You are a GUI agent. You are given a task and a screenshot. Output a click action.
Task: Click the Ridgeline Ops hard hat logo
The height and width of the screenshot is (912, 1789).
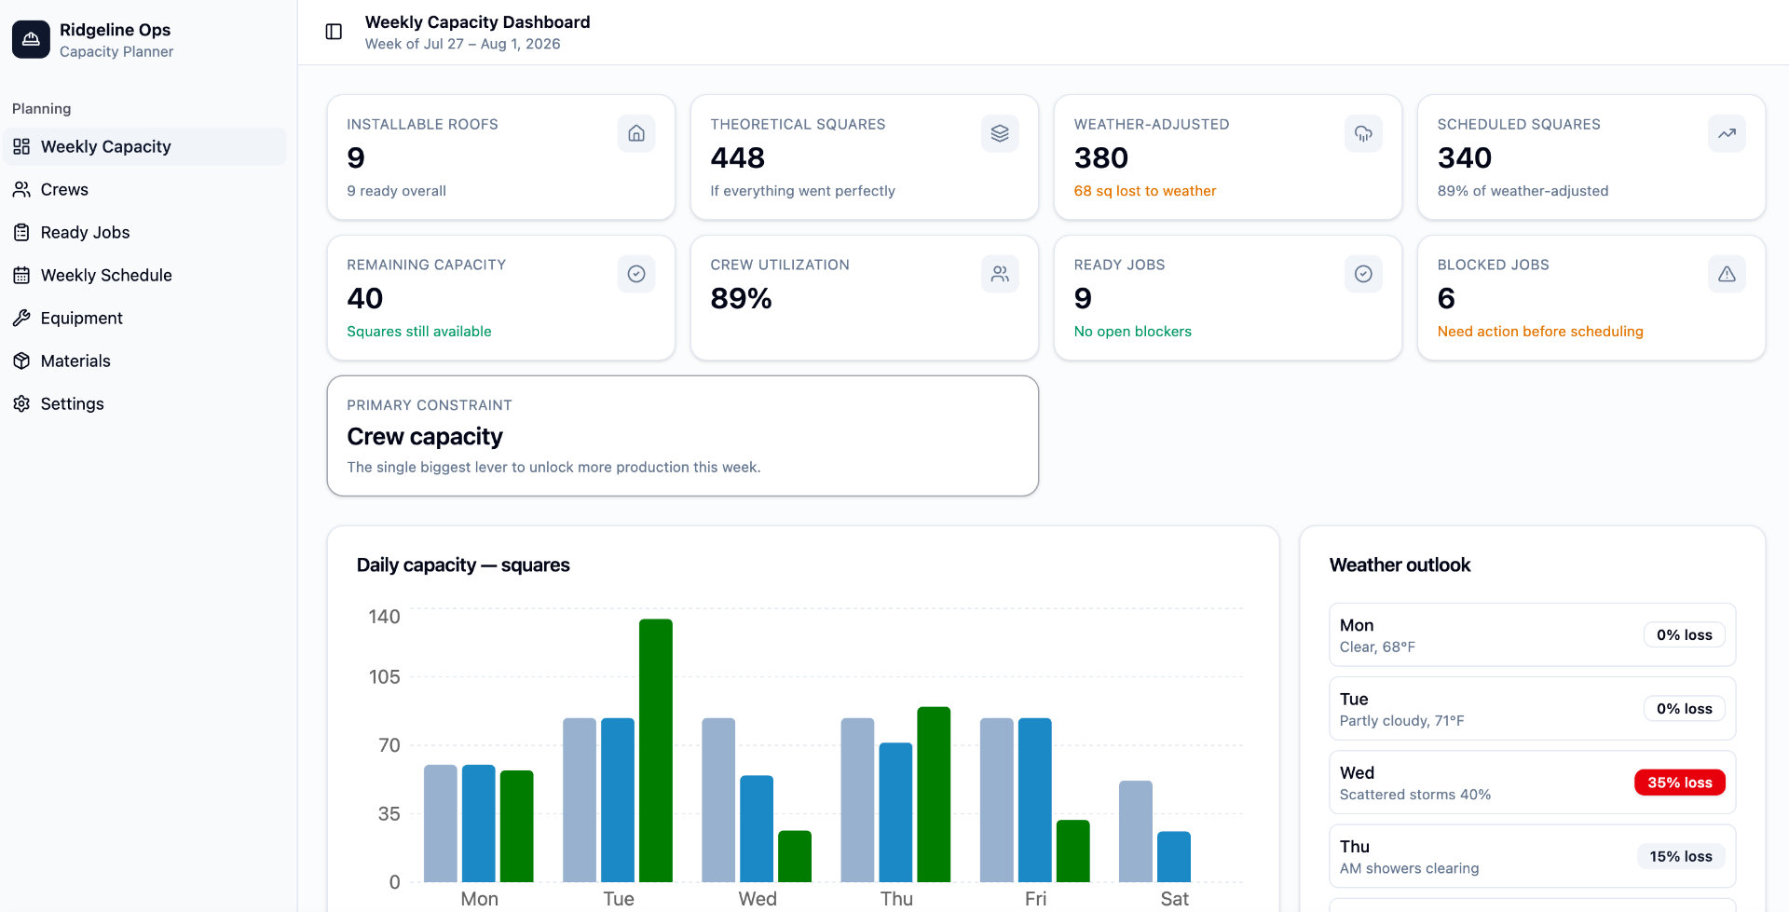[x=31, y=39]
